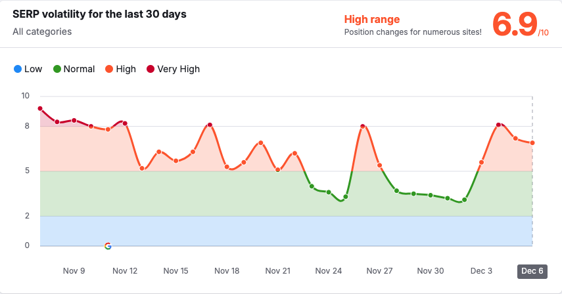Click the All categories subtitle
This screenshot has width=562, height=294.
pos(42,31)
